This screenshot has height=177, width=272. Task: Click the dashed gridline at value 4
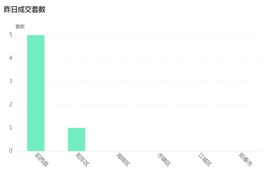153,58
